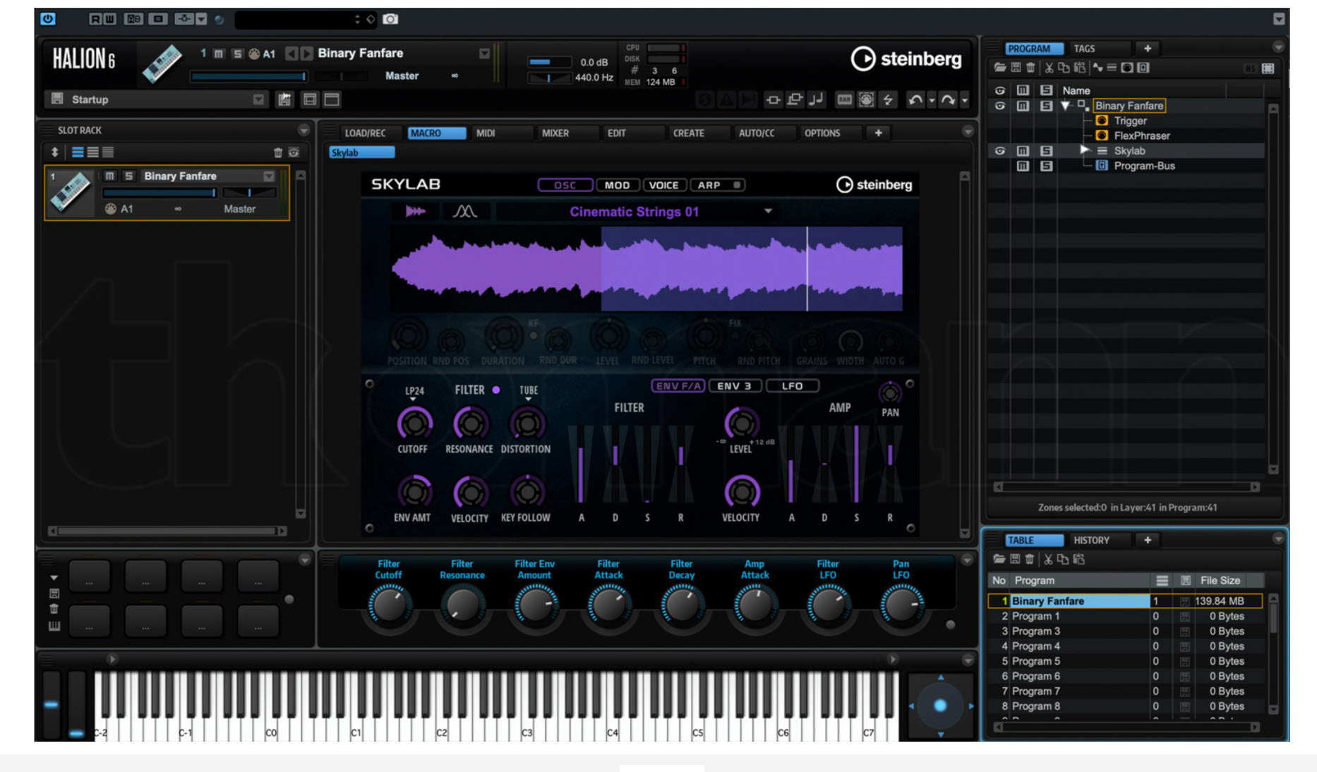Click the ENV 3 button

point(734,386)
